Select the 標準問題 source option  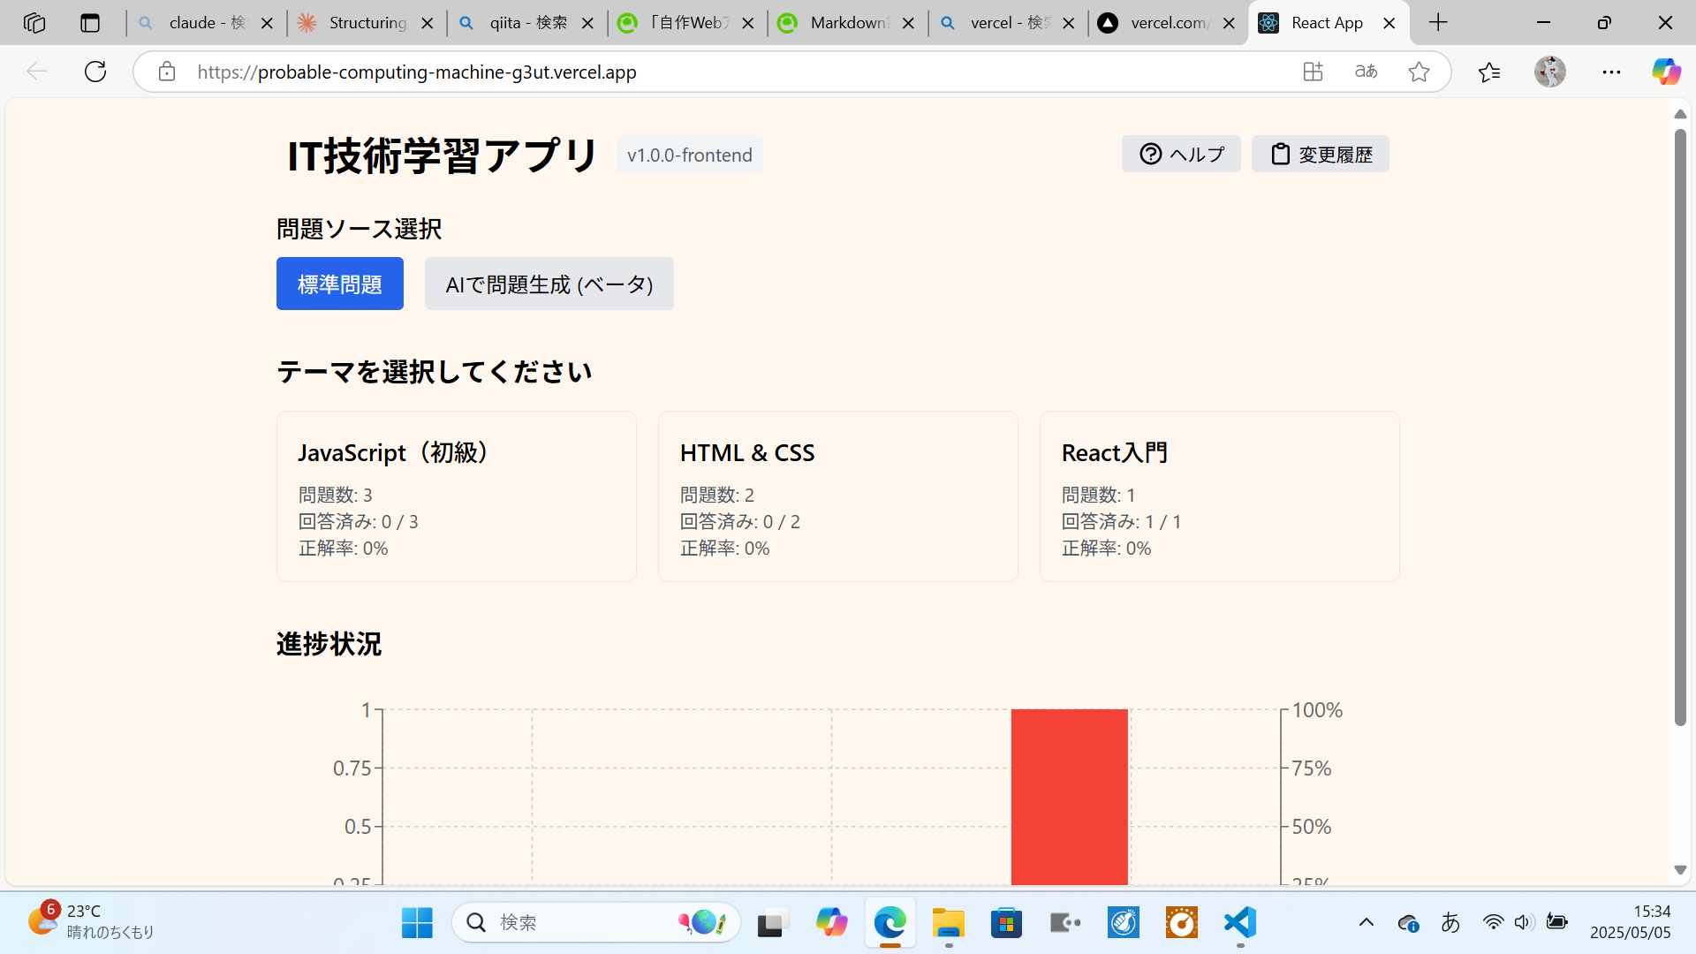tap(339, 284)
